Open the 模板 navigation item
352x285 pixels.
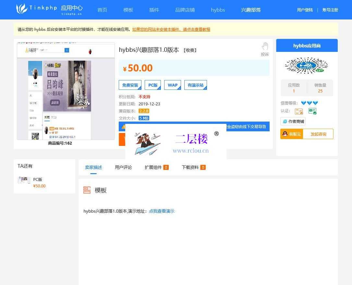tap(128, 10)
